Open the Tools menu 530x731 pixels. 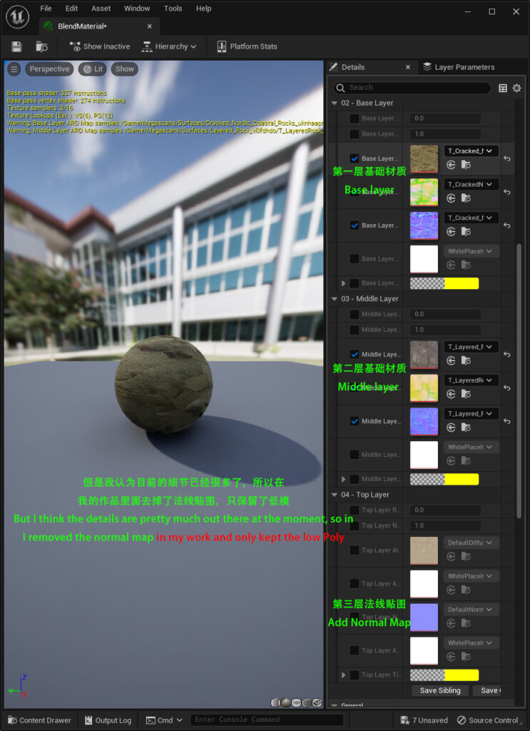pyautogui.click(x=173, y=9)
